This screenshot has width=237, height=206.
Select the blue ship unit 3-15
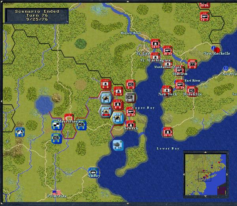[x=118, y=145]
